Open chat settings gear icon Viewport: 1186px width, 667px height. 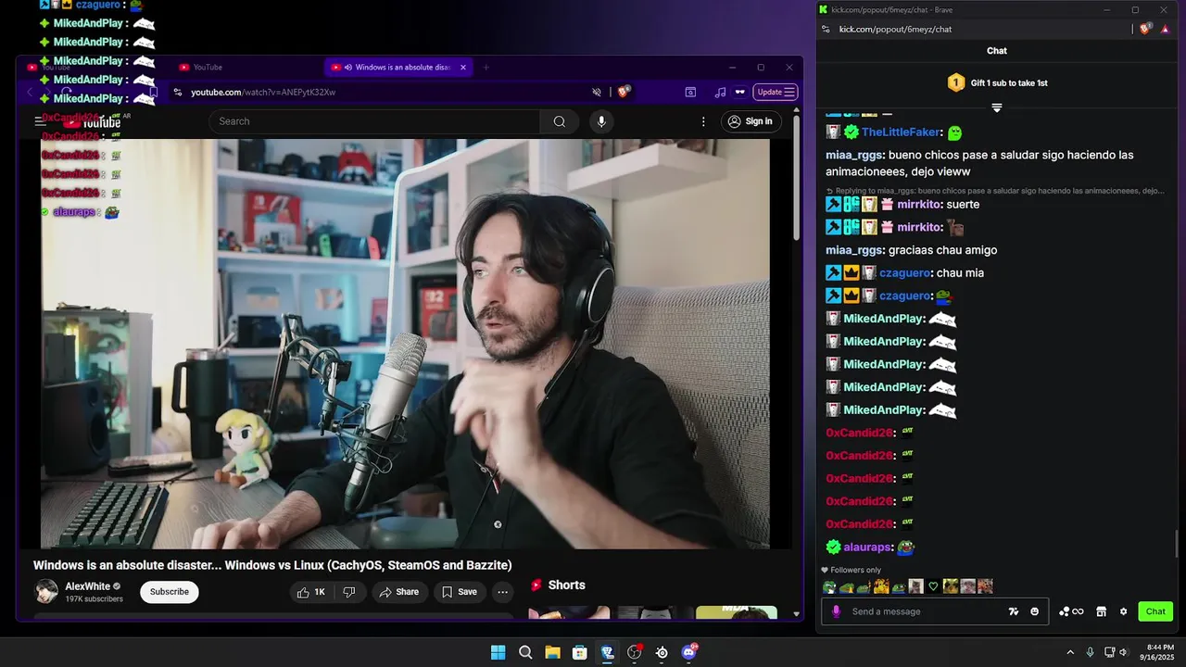1123,611
